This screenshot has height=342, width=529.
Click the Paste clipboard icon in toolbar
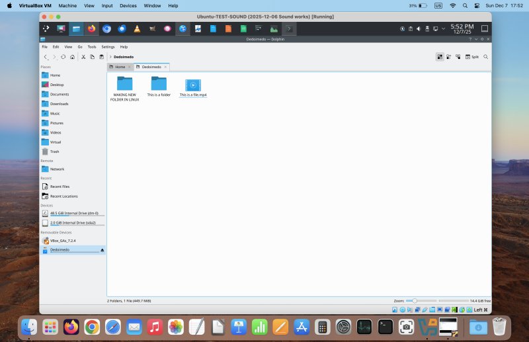tap(101, 57)
